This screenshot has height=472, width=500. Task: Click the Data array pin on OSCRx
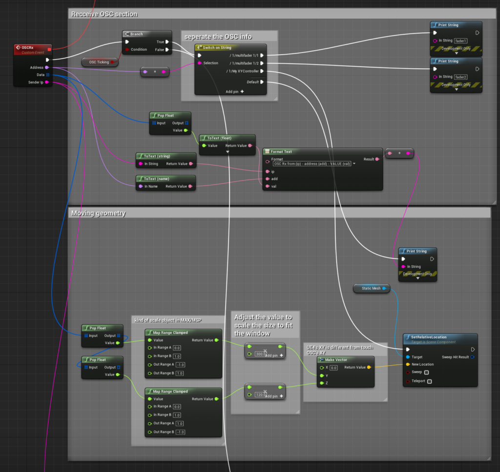coord(47,75)
